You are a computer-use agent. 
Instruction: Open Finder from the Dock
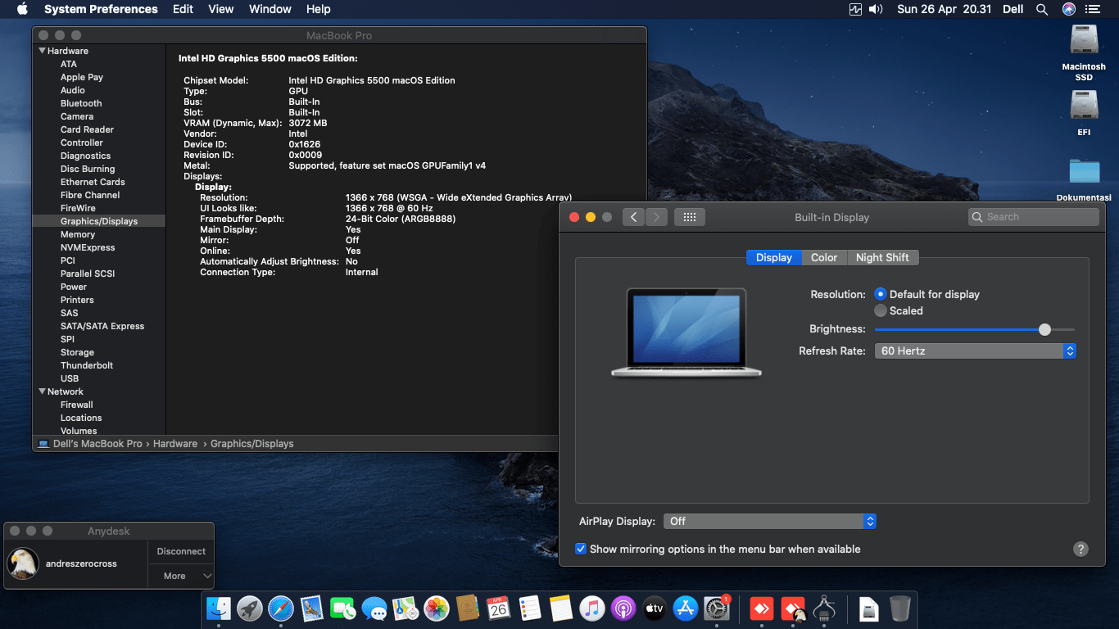(x=219, y=609)
